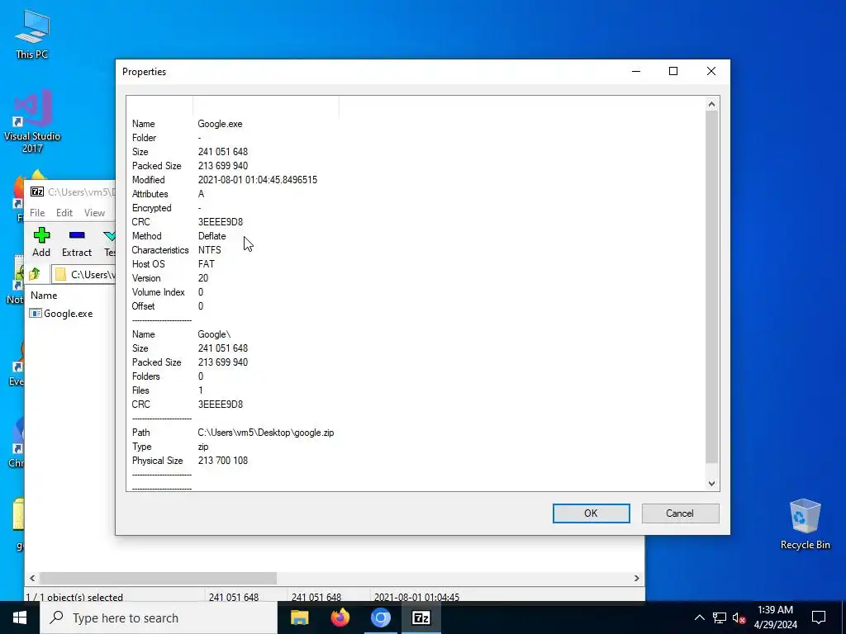Select the Extract toolbar icon in 7-Zip
Image resolution: width=846 pixels, height=634 pixels.
pyautogui.click(x=77, y=242)
